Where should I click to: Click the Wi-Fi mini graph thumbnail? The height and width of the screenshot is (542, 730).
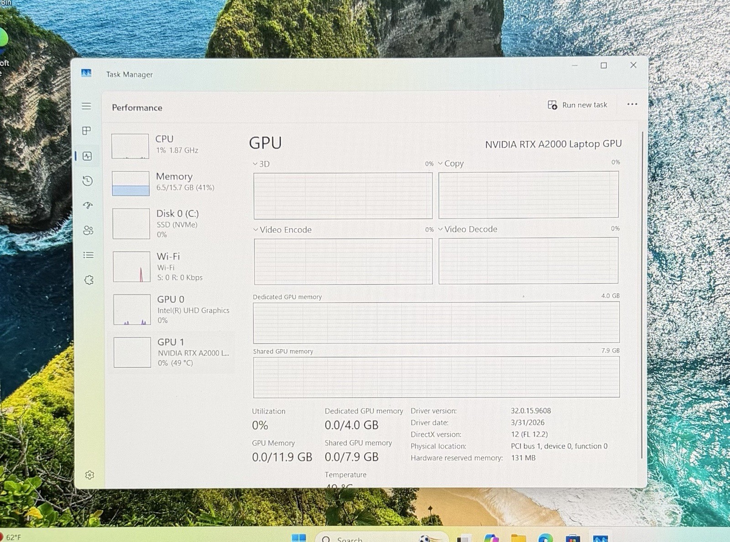pyautogui.click(x=131, y=267)
